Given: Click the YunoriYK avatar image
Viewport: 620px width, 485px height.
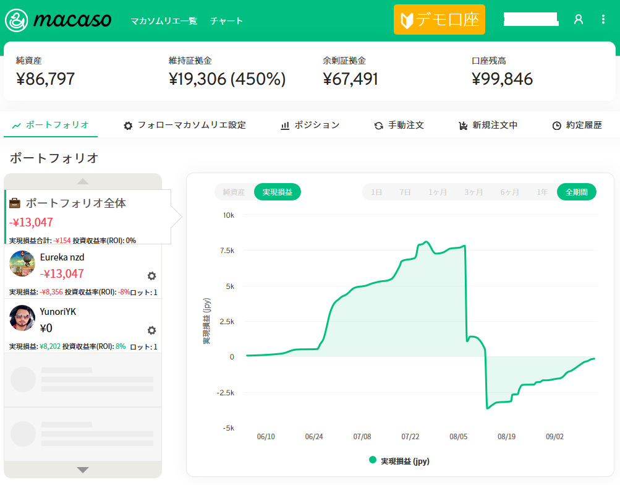Looking at the screenshot, I should 22,318.
